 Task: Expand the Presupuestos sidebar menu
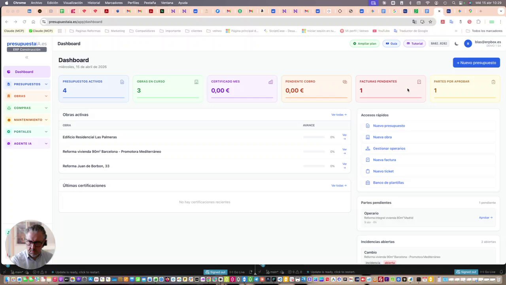pyautogui.click(x=28, y=84)
